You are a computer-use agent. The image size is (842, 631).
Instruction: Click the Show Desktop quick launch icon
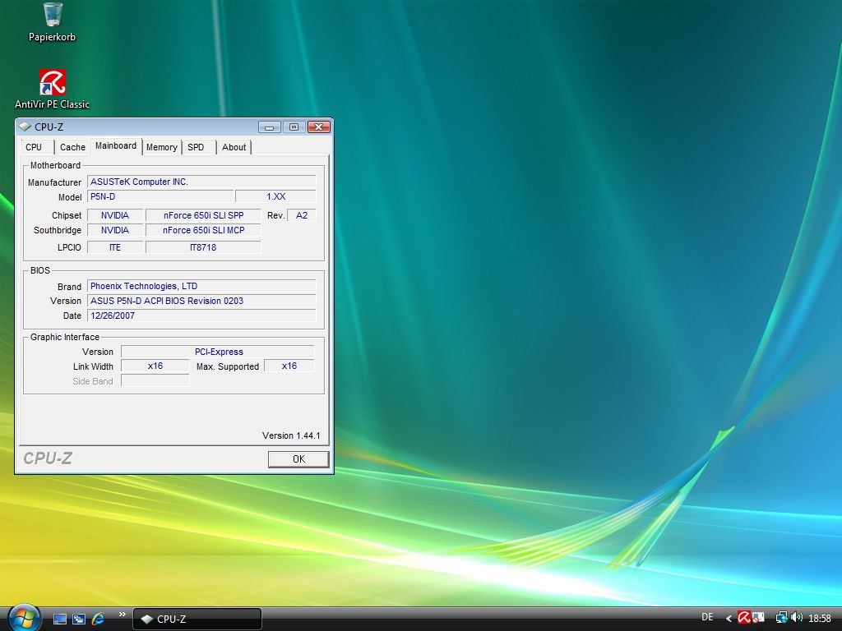59,619
